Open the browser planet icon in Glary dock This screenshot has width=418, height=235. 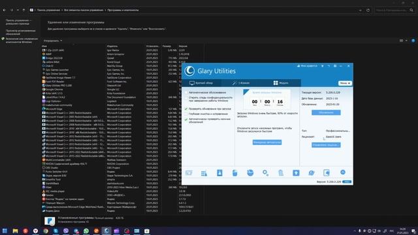click(x=311, y=173)
